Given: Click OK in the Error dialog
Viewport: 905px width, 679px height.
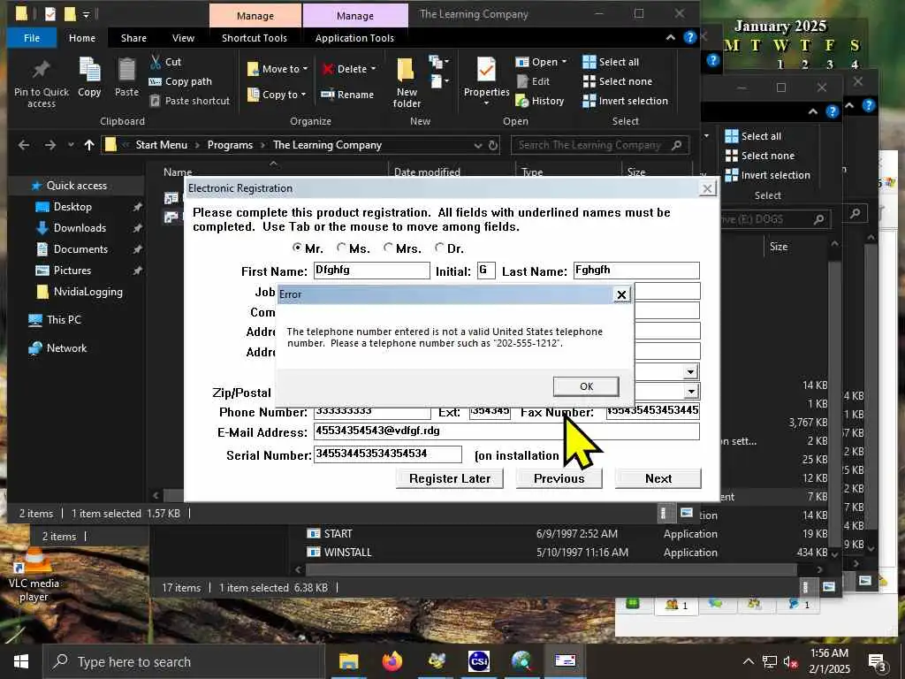Looking at the screenshot, I should (x=586, y=386).
